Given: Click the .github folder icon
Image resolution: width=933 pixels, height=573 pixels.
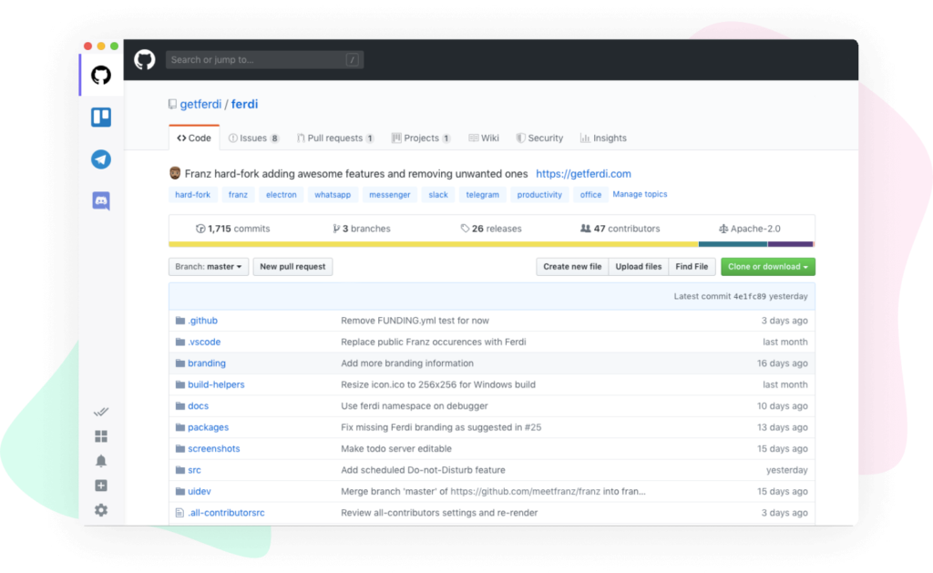Looking at the screenshot, I should click(179, 321).
